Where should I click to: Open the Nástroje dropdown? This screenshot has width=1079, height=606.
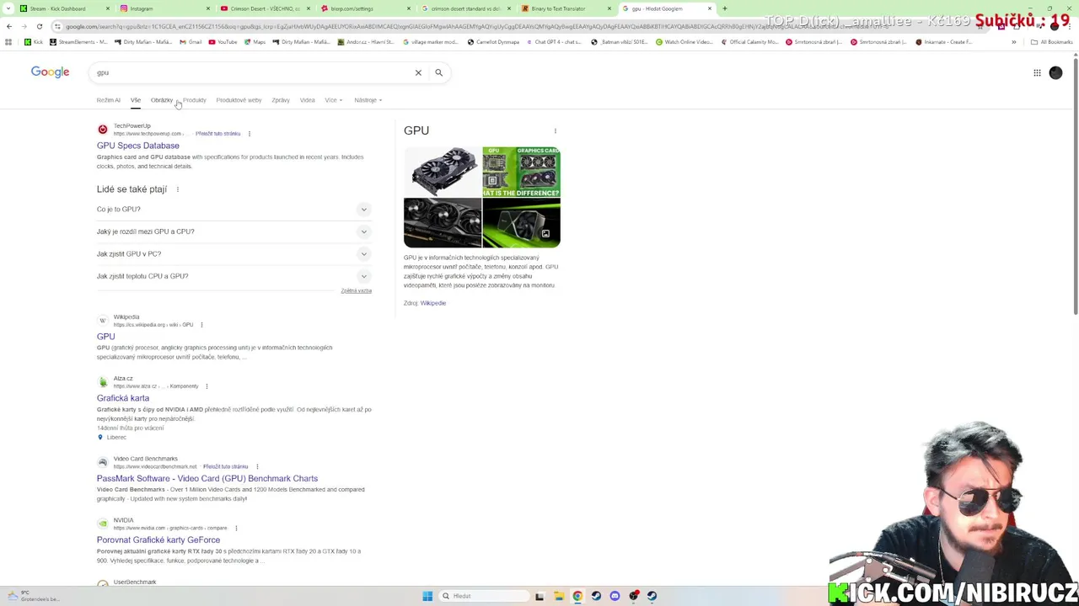[368, 100]
